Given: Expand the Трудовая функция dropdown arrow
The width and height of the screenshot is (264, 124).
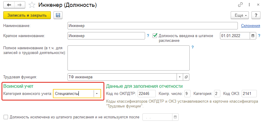Looking at the screenshot, I should pos(180,77).
